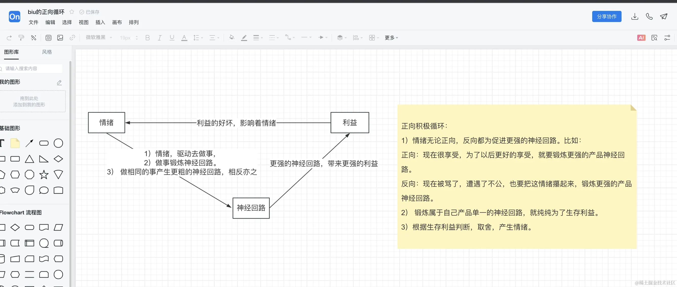Toggle underline text formatting
The image size is (677, 287).
[172, 37]
